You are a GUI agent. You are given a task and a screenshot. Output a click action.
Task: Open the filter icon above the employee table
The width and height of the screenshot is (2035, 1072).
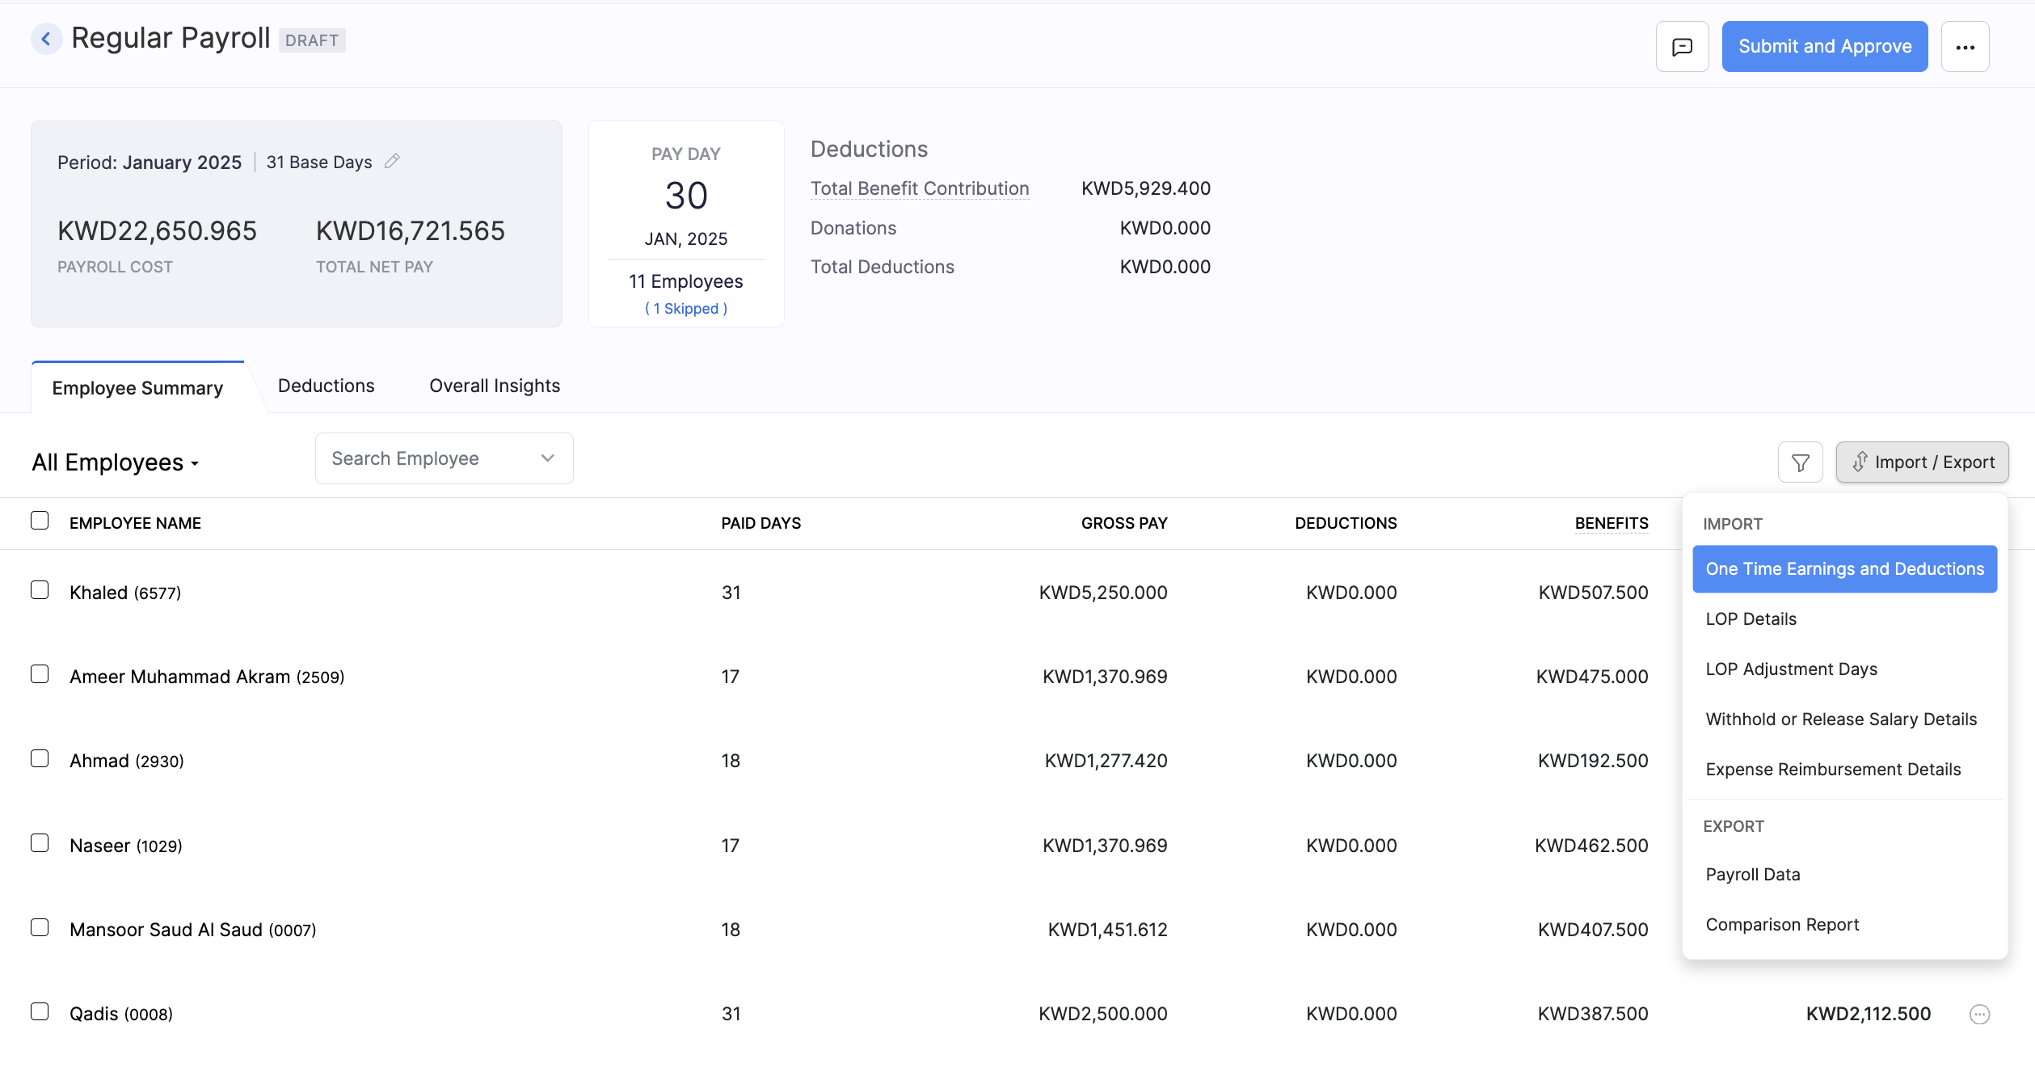click(1800, 462)
